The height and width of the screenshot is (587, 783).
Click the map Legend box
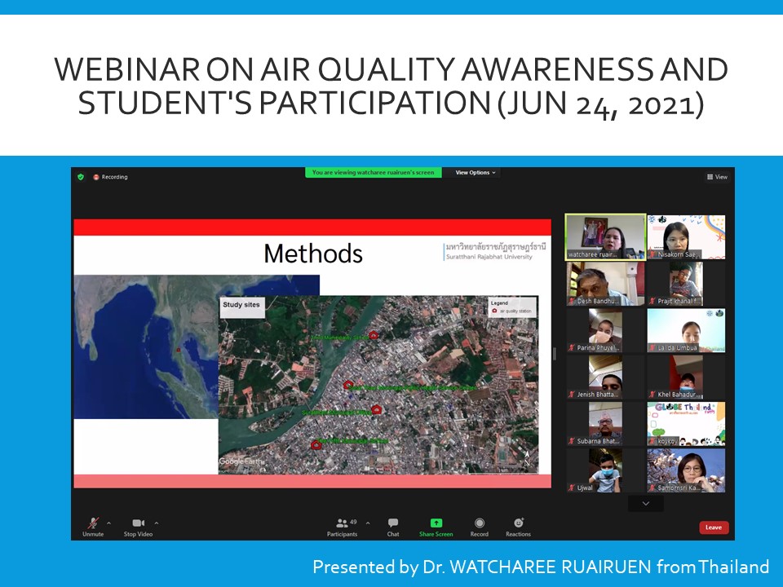point(512,307)
